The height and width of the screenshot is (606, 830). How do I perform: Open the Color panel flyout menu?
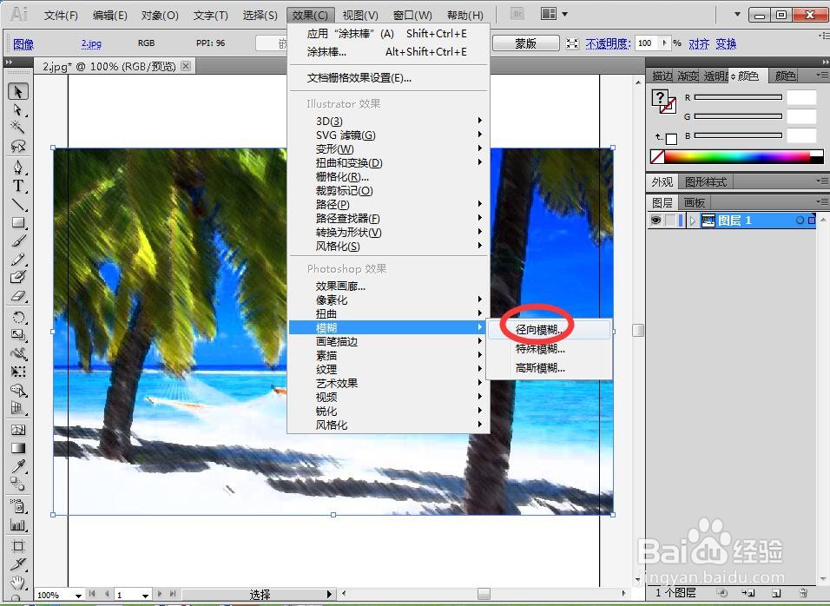point(825,76)
